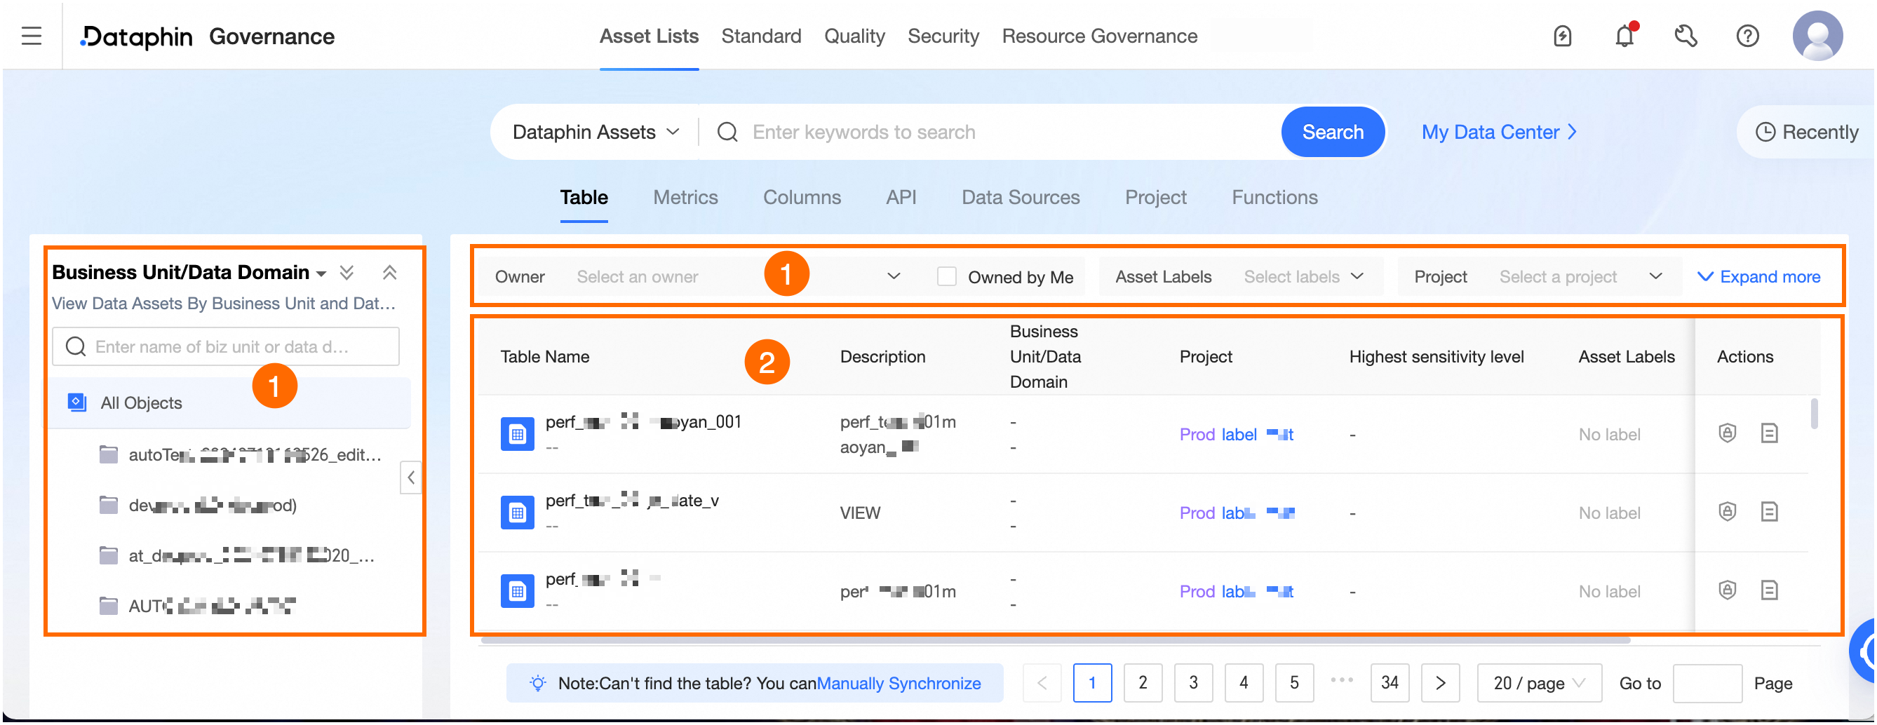1877x725 pixels.
Task: Expand all nodes with double-down arrows
Action: [x=347, y=273]
